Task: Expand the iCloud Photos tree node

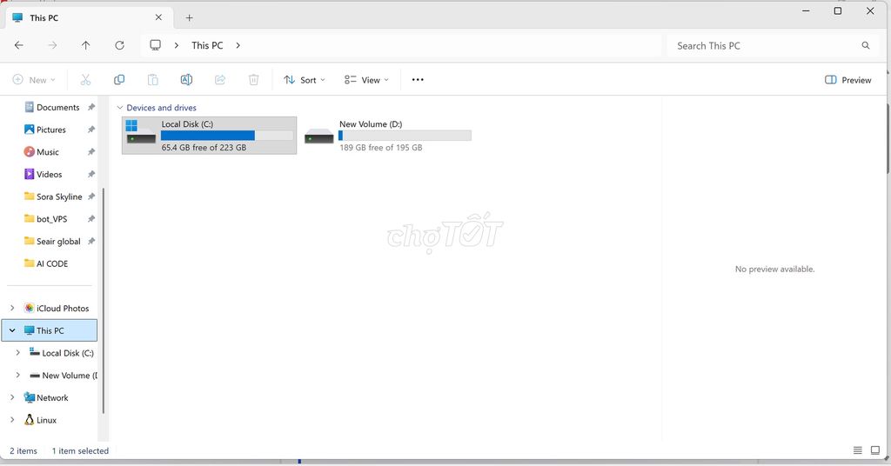Action: pyautogui.click(x=12, y=309)
